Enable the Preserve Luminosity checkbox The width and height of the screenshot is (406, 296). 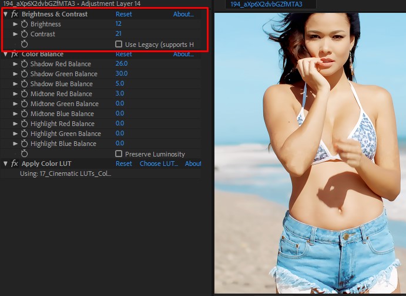(x=119, y=154)
